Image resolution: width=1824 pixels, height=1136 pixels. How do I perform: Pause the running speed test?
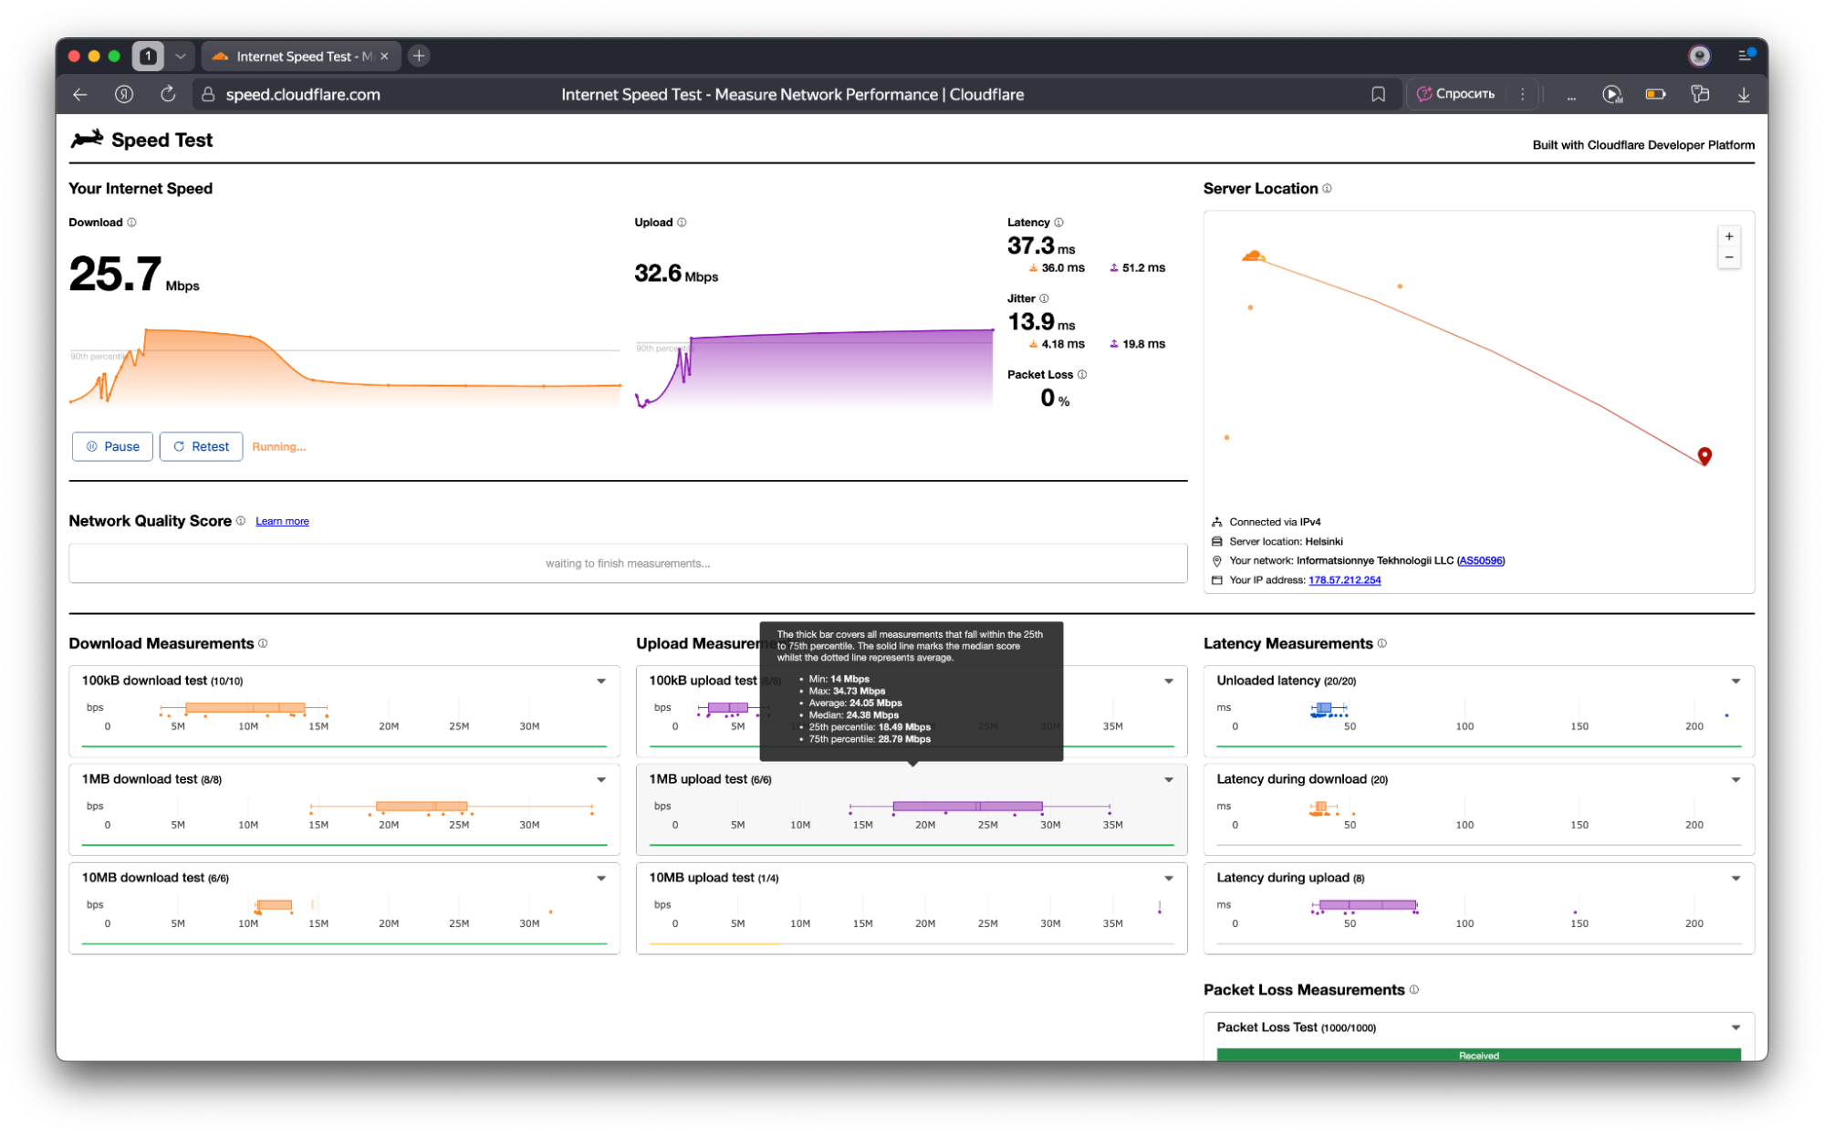click(x=112, y=446)
